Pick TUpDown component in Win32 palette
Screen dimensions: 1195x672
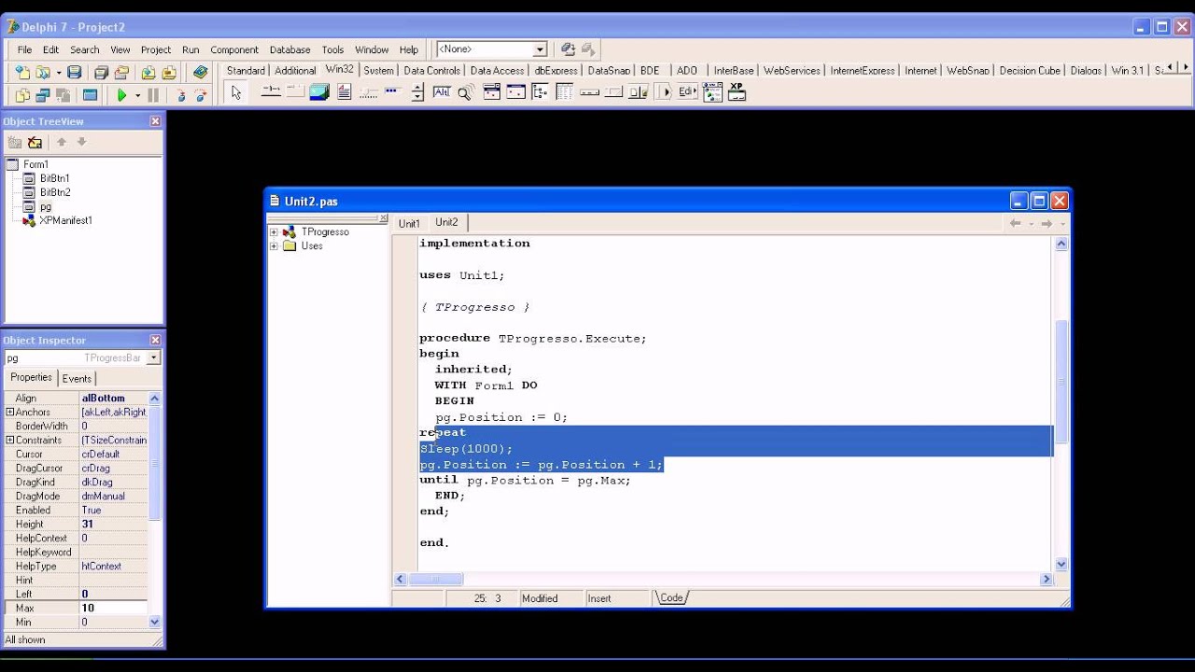[x=417, y=91]
